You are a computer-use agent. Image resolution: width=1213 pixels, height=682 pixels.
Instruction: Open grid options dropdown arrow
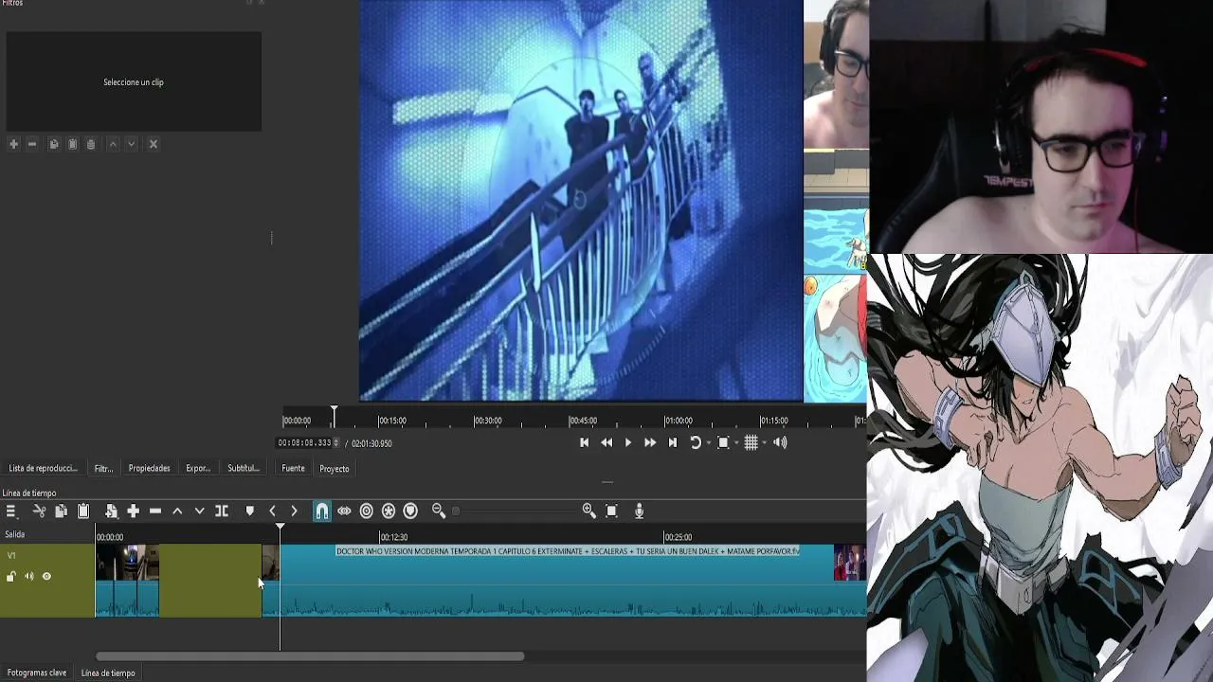click(764, 442)
